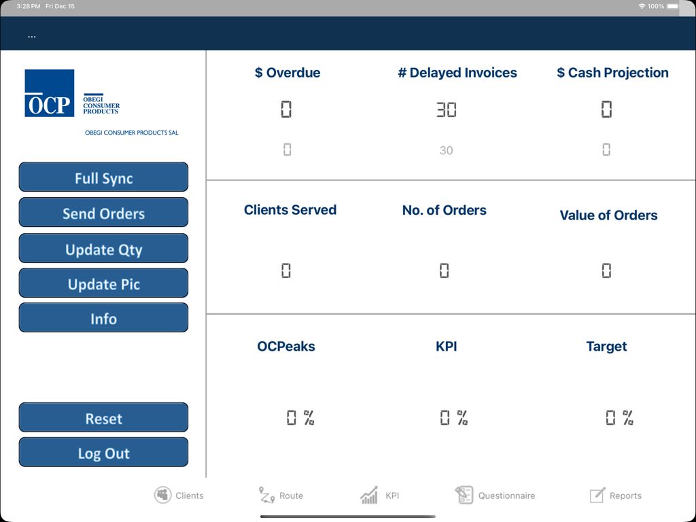Click the $ Overdue counter
The image size is (696, 522).
288,109
